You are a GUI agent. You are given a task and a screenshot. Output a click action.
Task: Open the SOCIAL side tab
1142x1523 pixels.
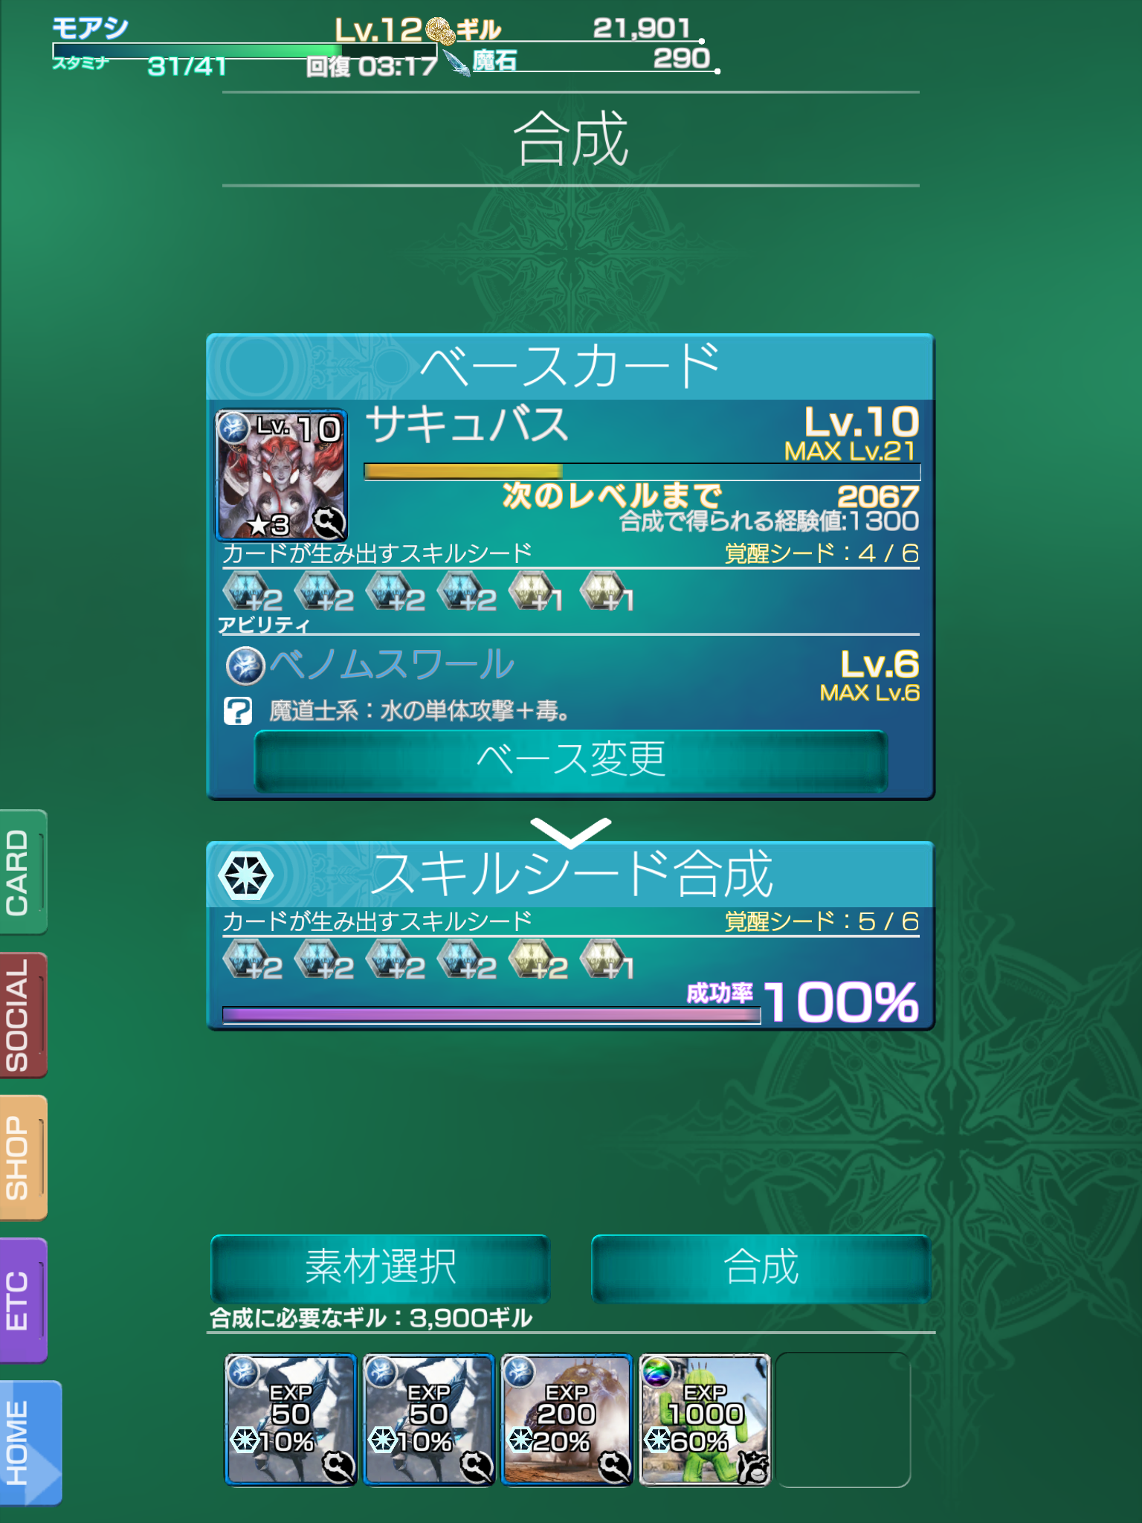coord(23,1015)
